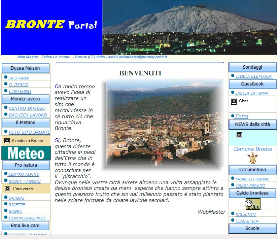The width and height of the screenshot is (278, 239).
Task: Open the Calcio brontese button
Action: click(253, 193)
